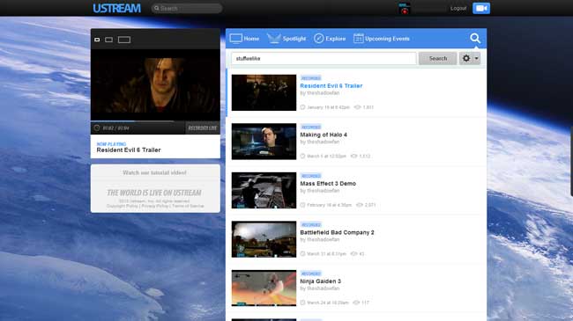Open the Upcoming Events tab

coord(382,39)
